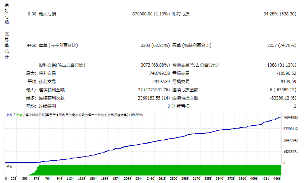Click the x-axis tick '1689'
Viewport: 305px width, 183px height.
point(105,179)
